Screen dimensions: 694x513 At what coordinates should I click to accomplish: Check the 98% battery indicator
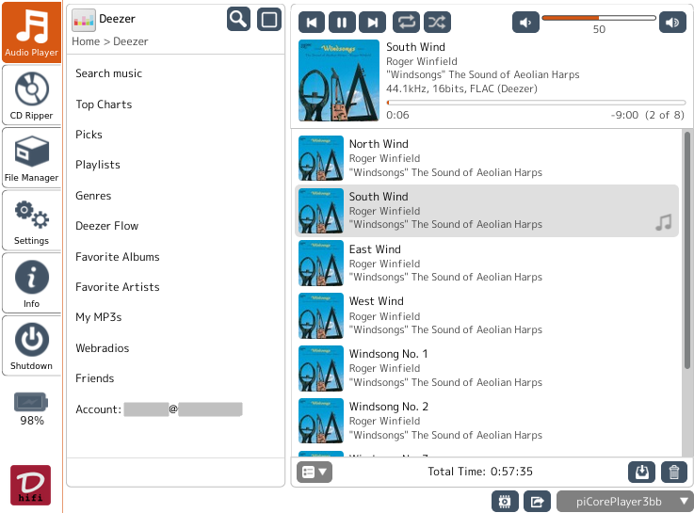coord(31,409)
